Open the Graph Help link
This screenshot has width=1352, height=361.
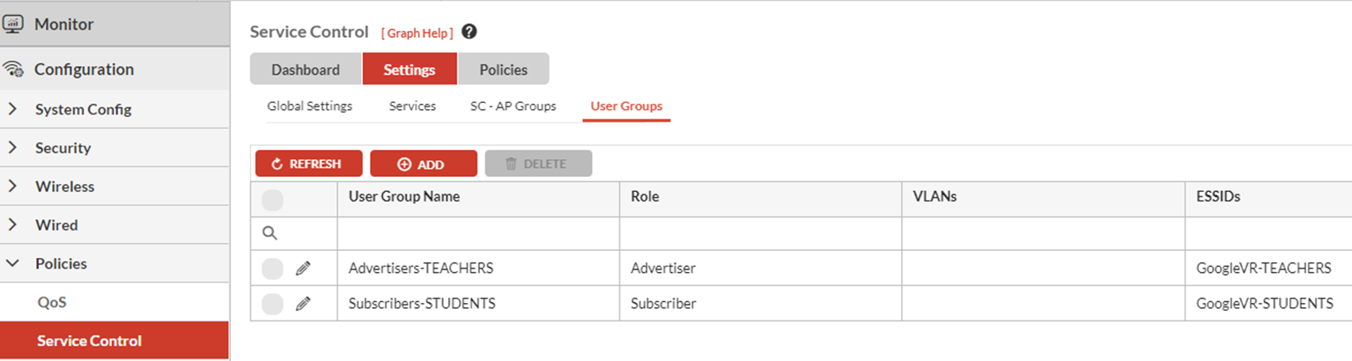[417, 33]
